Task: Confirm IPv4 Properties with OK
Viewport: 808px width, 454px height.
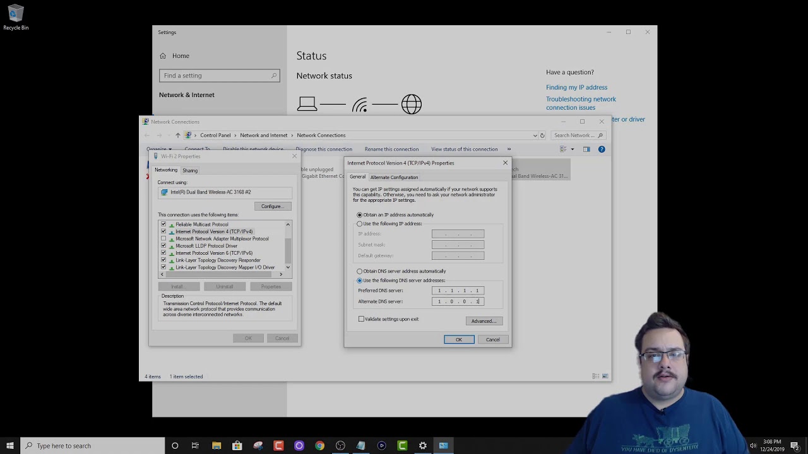Action: pos(459,340)
